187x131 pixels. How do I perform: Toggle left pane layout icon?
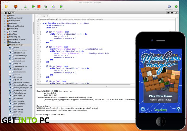tap(168, 13)
